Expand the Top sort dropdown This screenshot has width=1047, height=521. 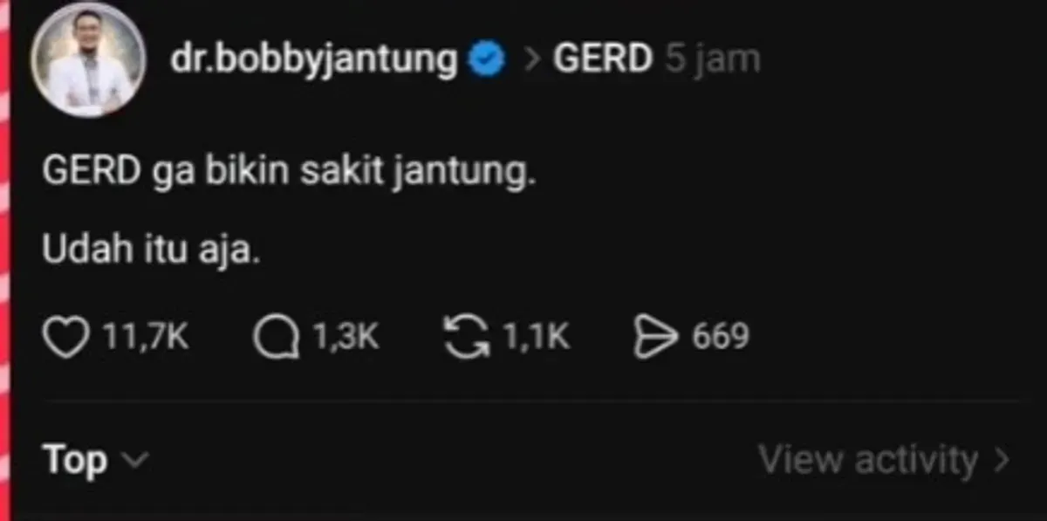pos(76,459)
